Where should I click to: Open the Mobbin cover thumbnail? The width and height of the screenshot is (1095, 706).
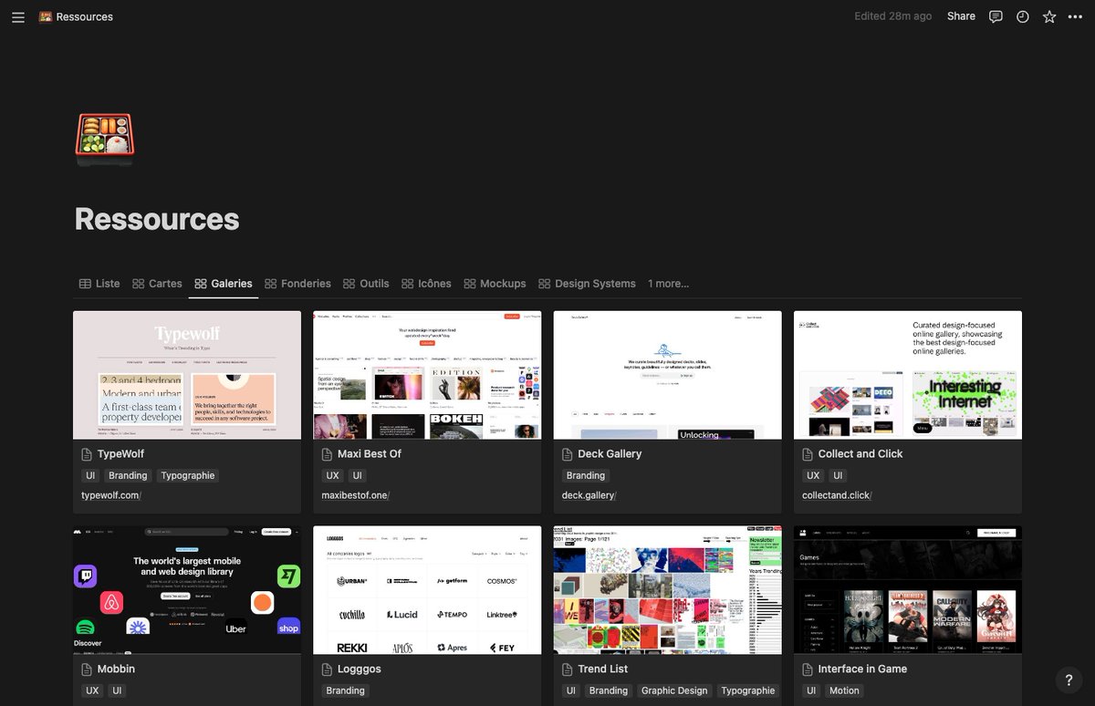(x=187, y=590)
